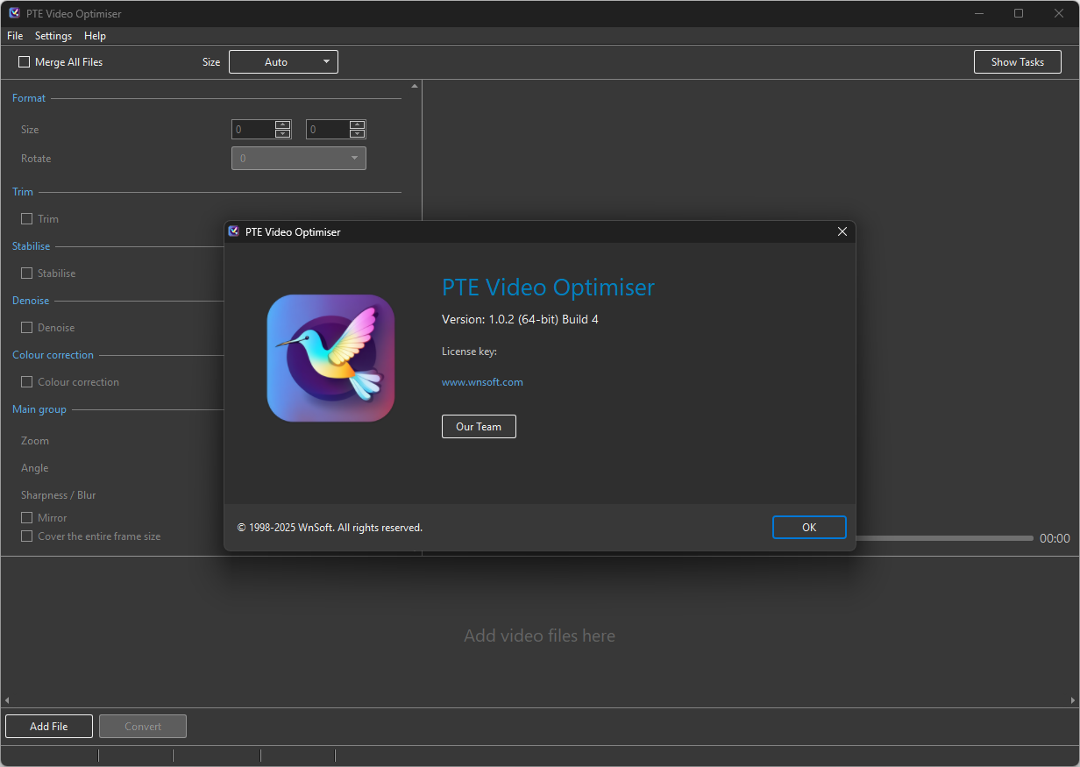The image size is (1080, 767).
Task: Decrease the second Size height stepper
Action: (357, 134)
